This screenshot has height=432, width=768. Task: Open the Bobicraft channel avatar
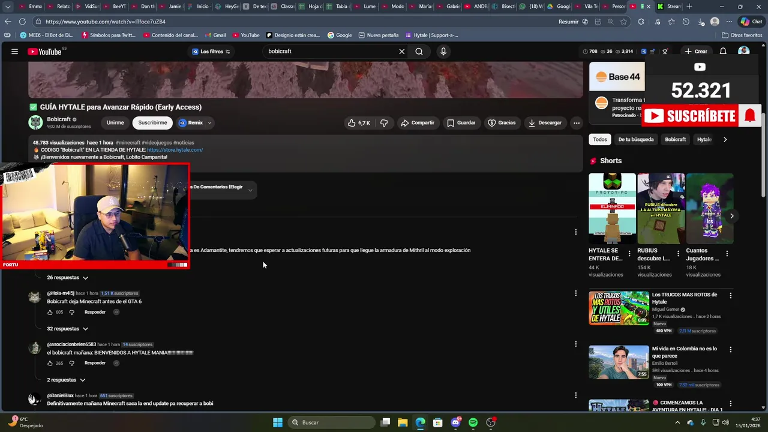pos(35,122)
